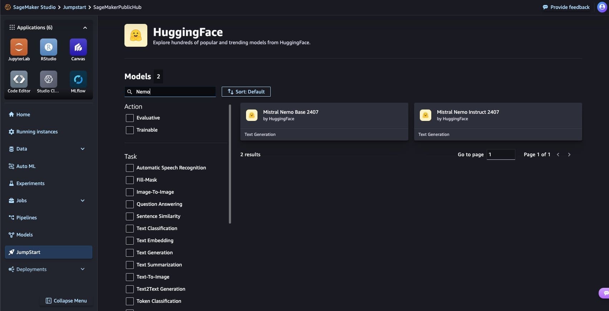Check the Trainable action filter
The image size is (609, 311).
pyautogui.click(x=130, y=130)
